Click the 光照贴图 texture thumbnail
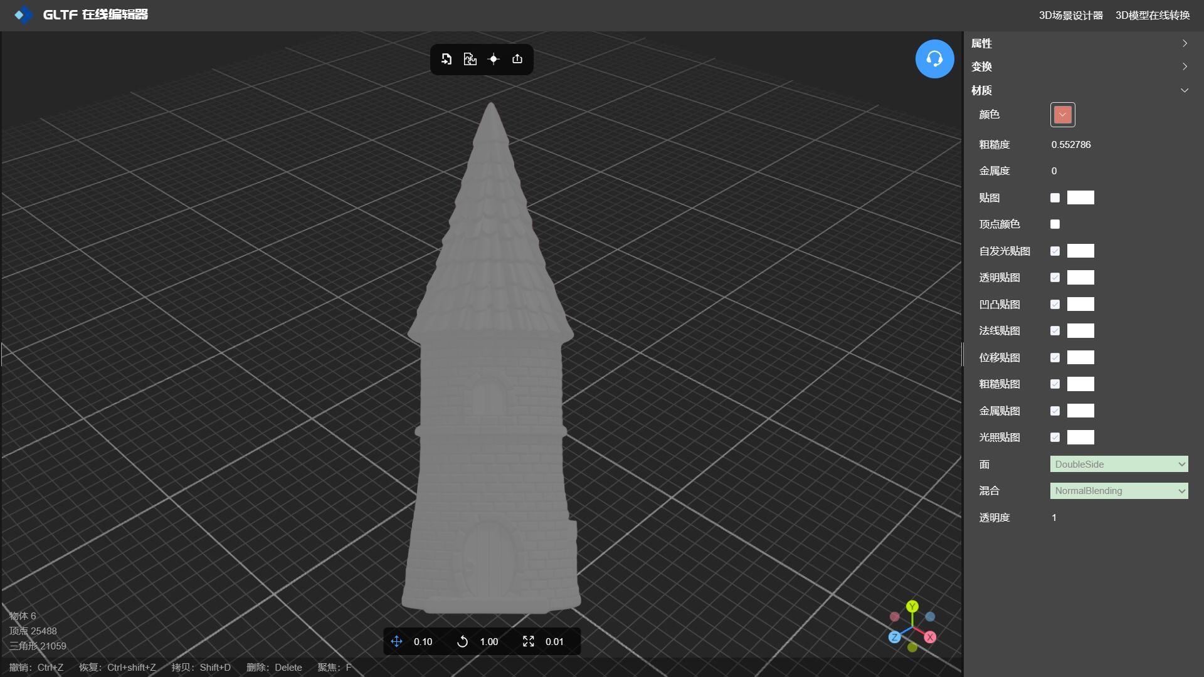Image resolution: width=1204 pixels, height=677 pixels. pyautogui.click(x=1080, y=437)
